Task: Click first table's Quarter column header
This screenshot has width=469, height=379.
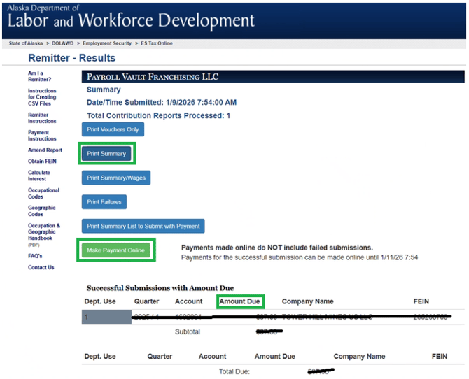Action: pyautogui.click(x=146, y=301)
